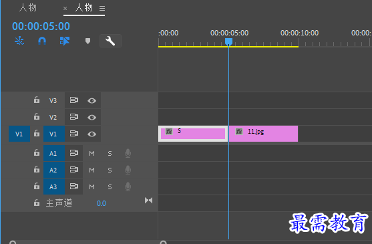Toggle sync lock for track V3

pyautogui.click(x=73, y=100)
